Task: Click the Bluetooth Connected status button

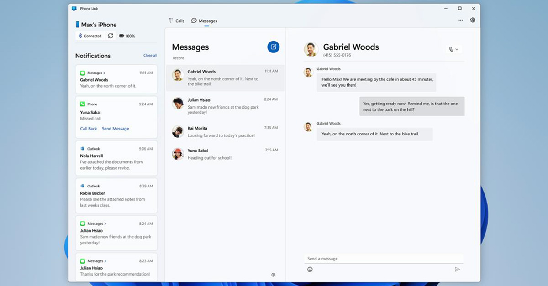Action: click(90, 36)
